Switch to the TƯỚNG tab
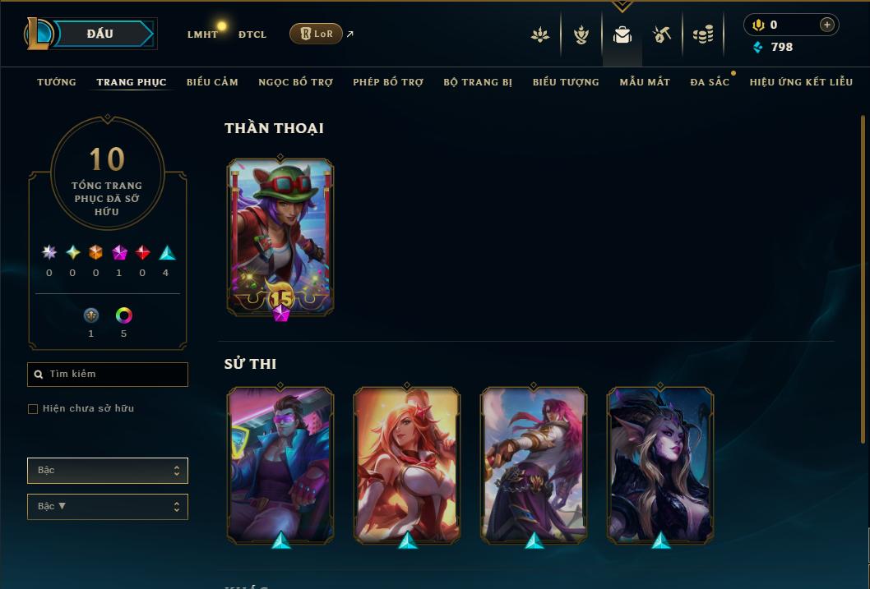Screen dimensions: 870x589 [57, 82]
